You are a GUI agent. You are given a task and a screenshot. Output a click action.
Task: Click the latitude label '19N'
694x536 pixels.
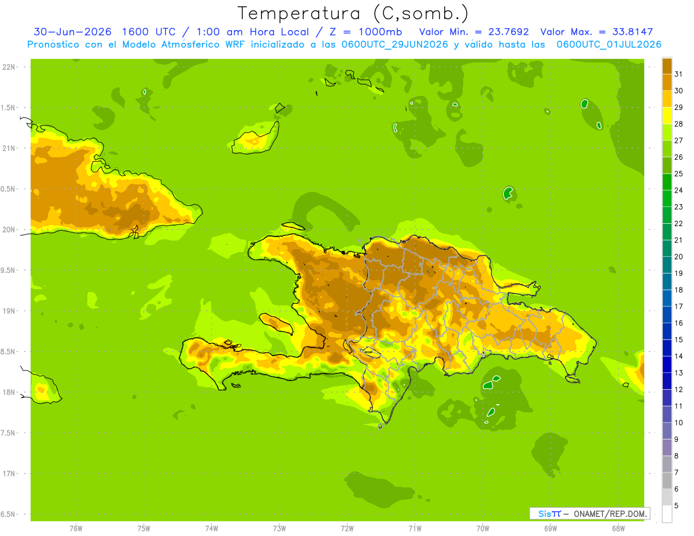(8, 311)
